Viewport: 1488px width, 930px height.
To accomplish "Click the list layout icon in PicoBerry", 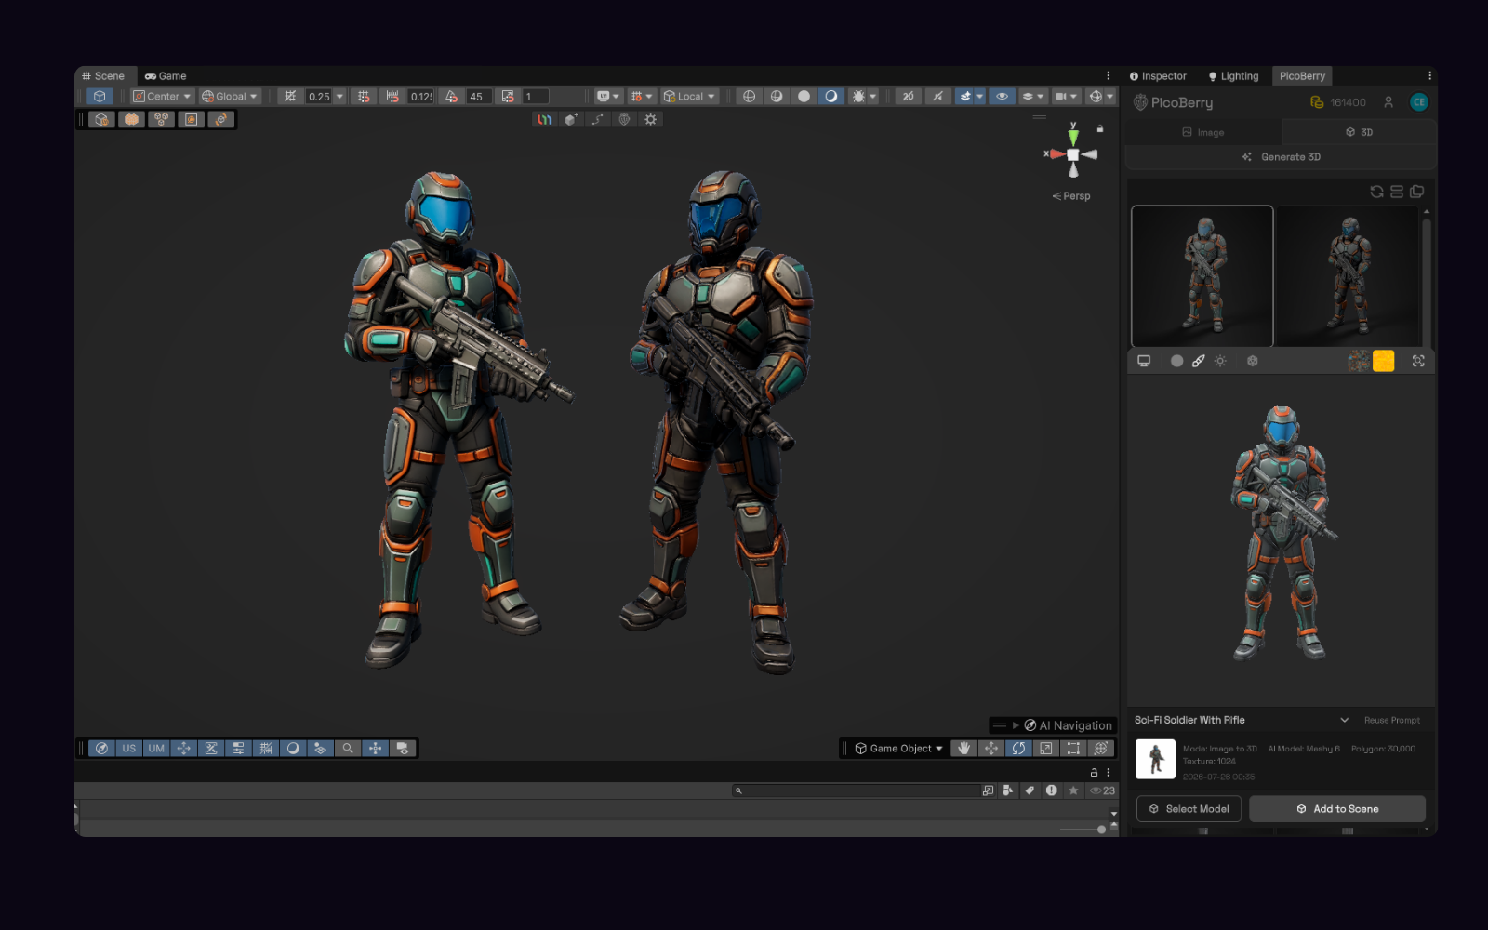I will 1397,192.
